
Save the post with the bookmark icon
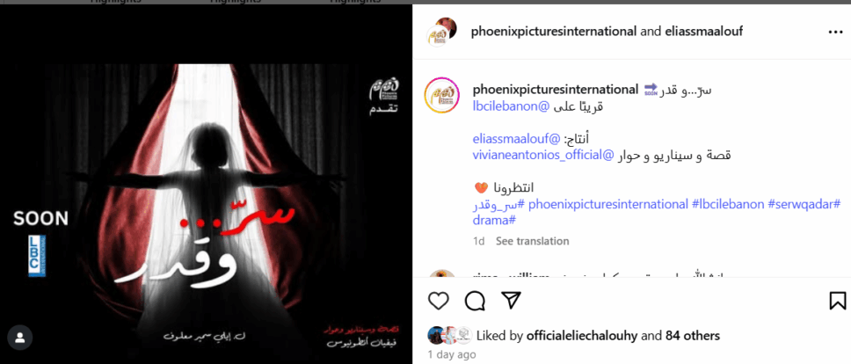point(838,301)
